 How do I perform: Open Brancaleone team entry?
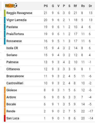pyautogui.click(x=15, y=76)
